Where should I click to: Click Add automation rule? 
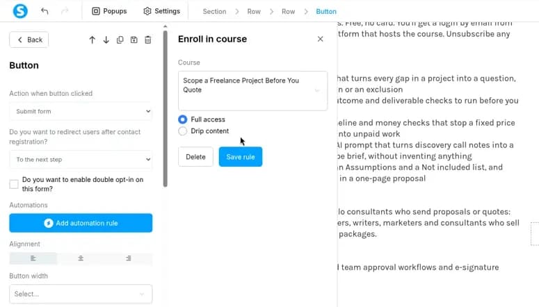(81, 223)
